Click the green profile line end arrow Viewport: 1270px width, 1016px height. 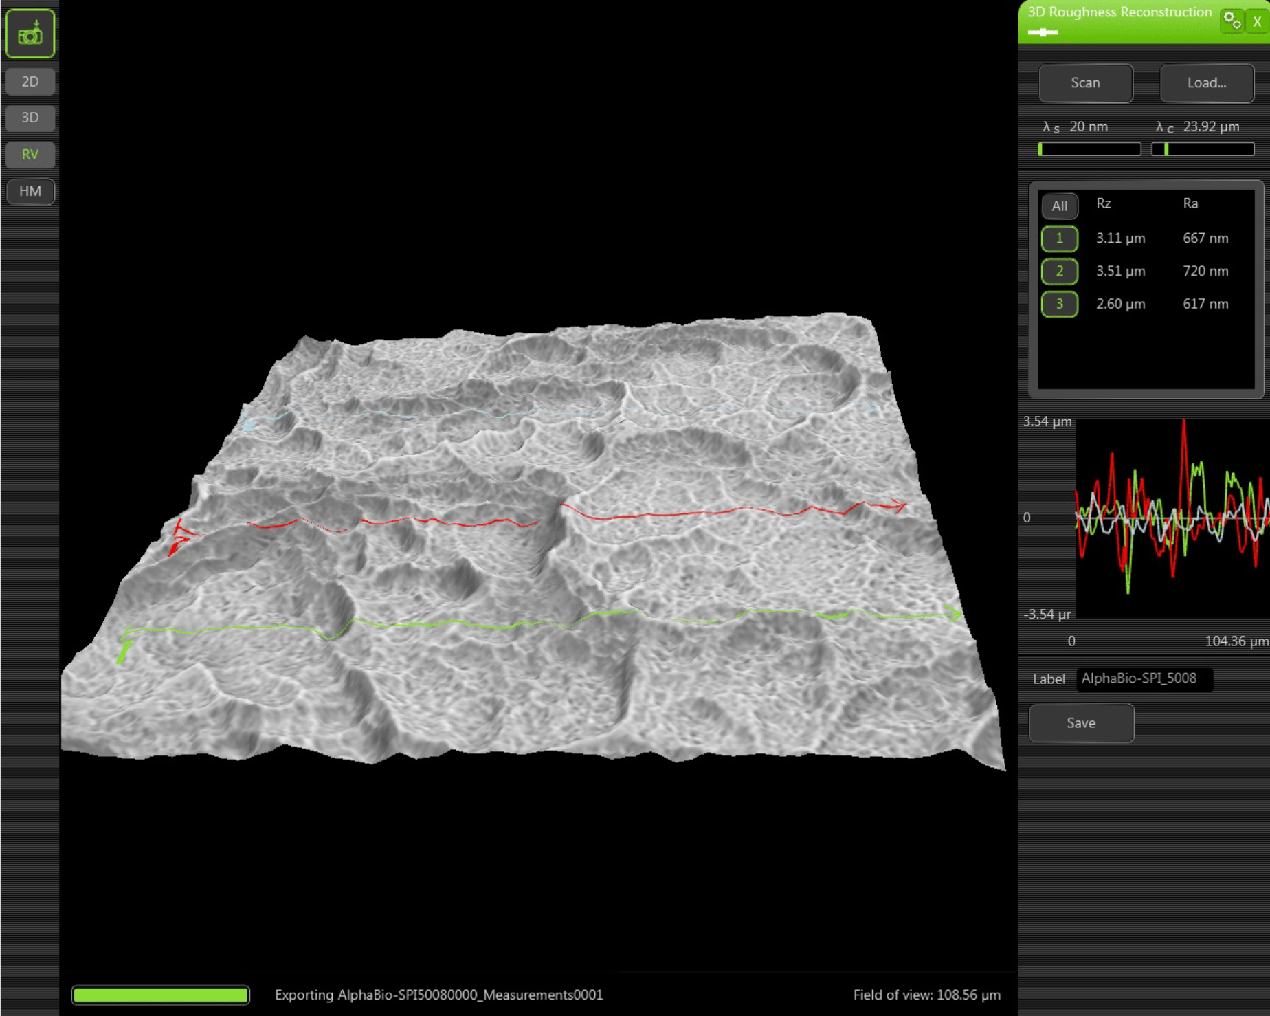[954, 613]
